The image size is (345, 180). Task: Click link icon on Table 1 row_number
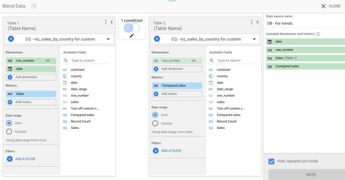click(x=48, y=60)
